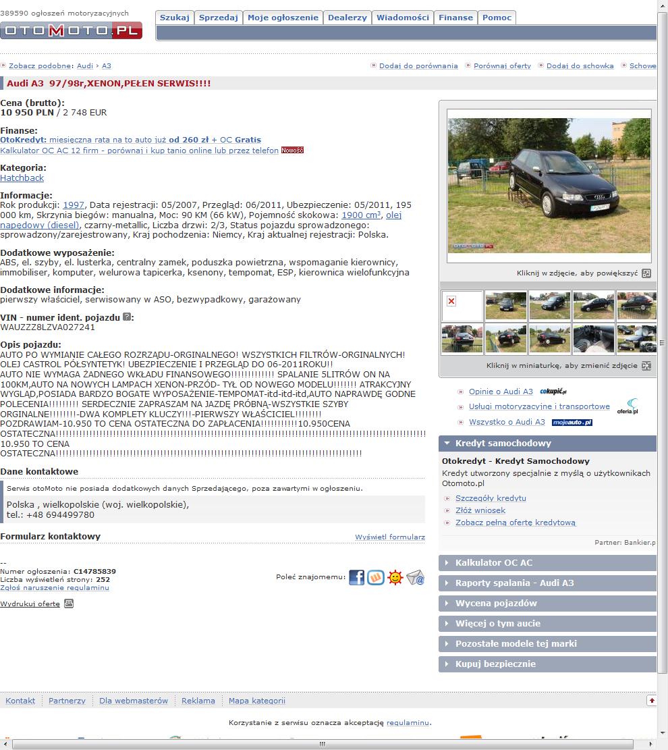Open Usługi motoryzacyjne i transportowe link
668x750 pixels.
point(539,406)
